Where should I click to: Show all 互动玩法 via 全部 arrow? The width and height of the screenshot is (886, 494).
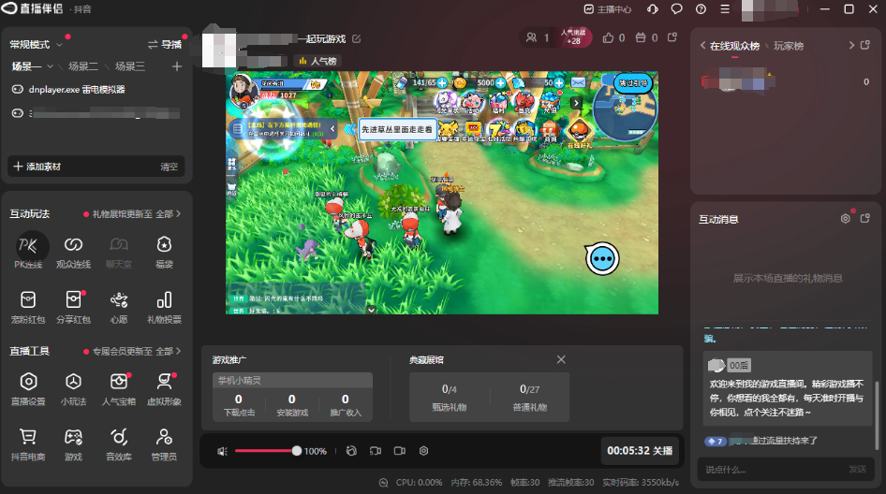169,214
